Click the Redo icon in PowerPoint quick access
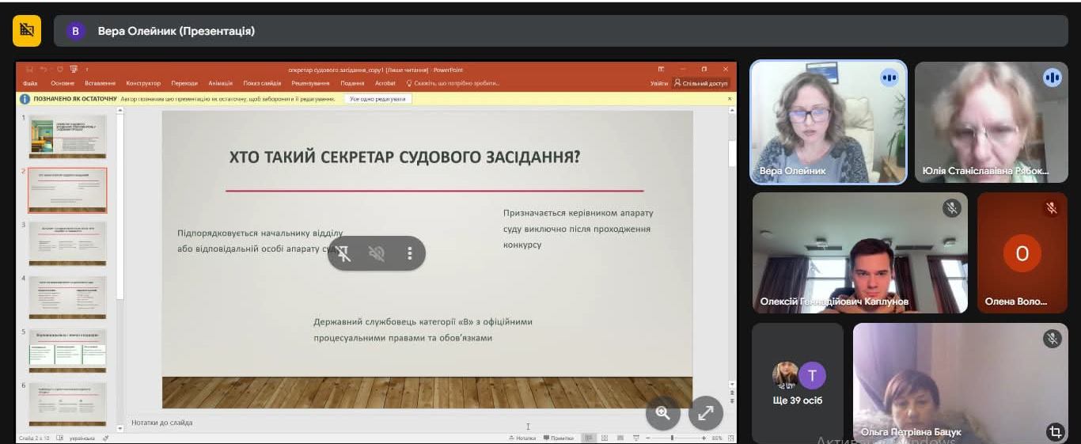This screenshot has height=444, width=1081. pyautogui.click(x=59, y=70)
